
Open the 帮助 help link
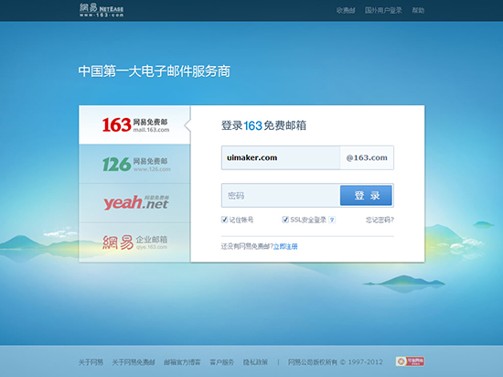point(418,11)
